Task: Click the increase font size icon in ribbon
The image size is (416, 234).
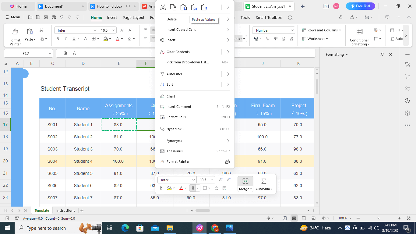Action: tap(122, 30)
